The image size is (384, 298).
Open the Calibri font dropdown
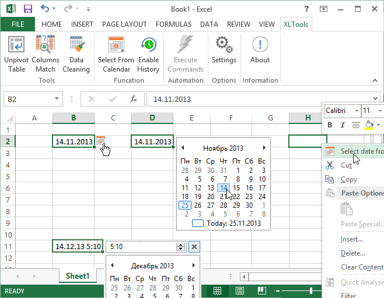coord(357,111)
